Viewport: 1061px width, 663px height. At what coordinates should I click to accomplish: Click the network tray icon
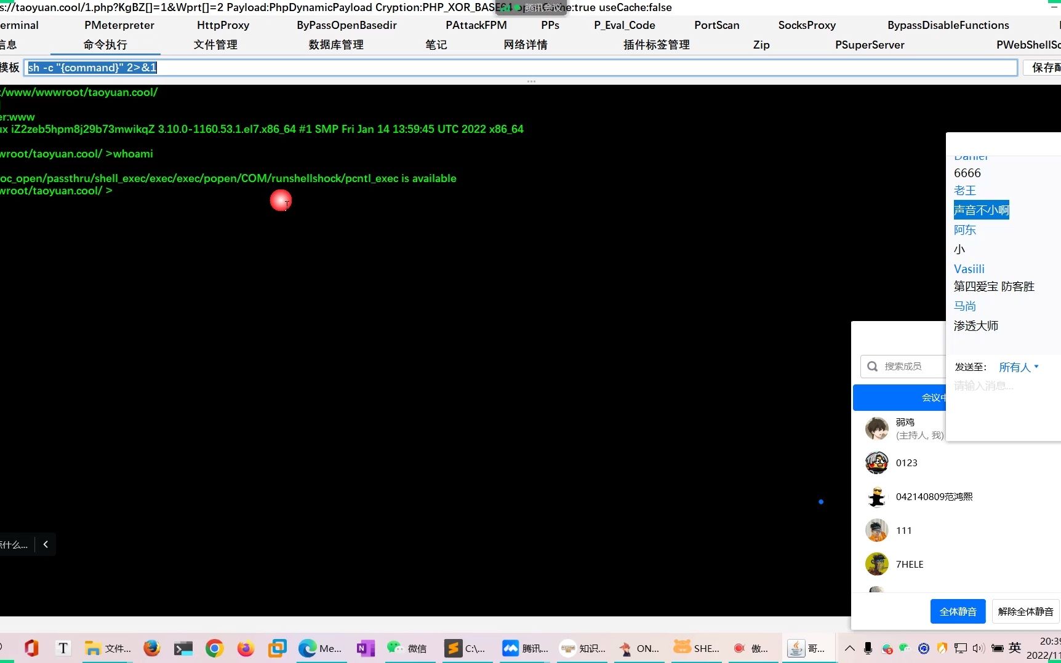960,648
